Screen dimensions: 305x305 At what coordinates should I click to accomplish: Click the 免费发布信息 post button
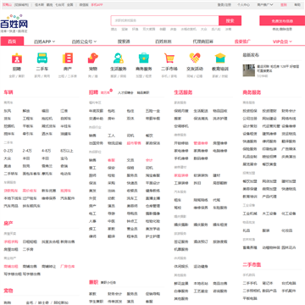[282, 20]
